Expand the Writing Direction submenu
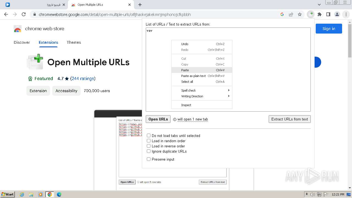The width and height of the screenshot is (352, 198). (x=202, y=96)
